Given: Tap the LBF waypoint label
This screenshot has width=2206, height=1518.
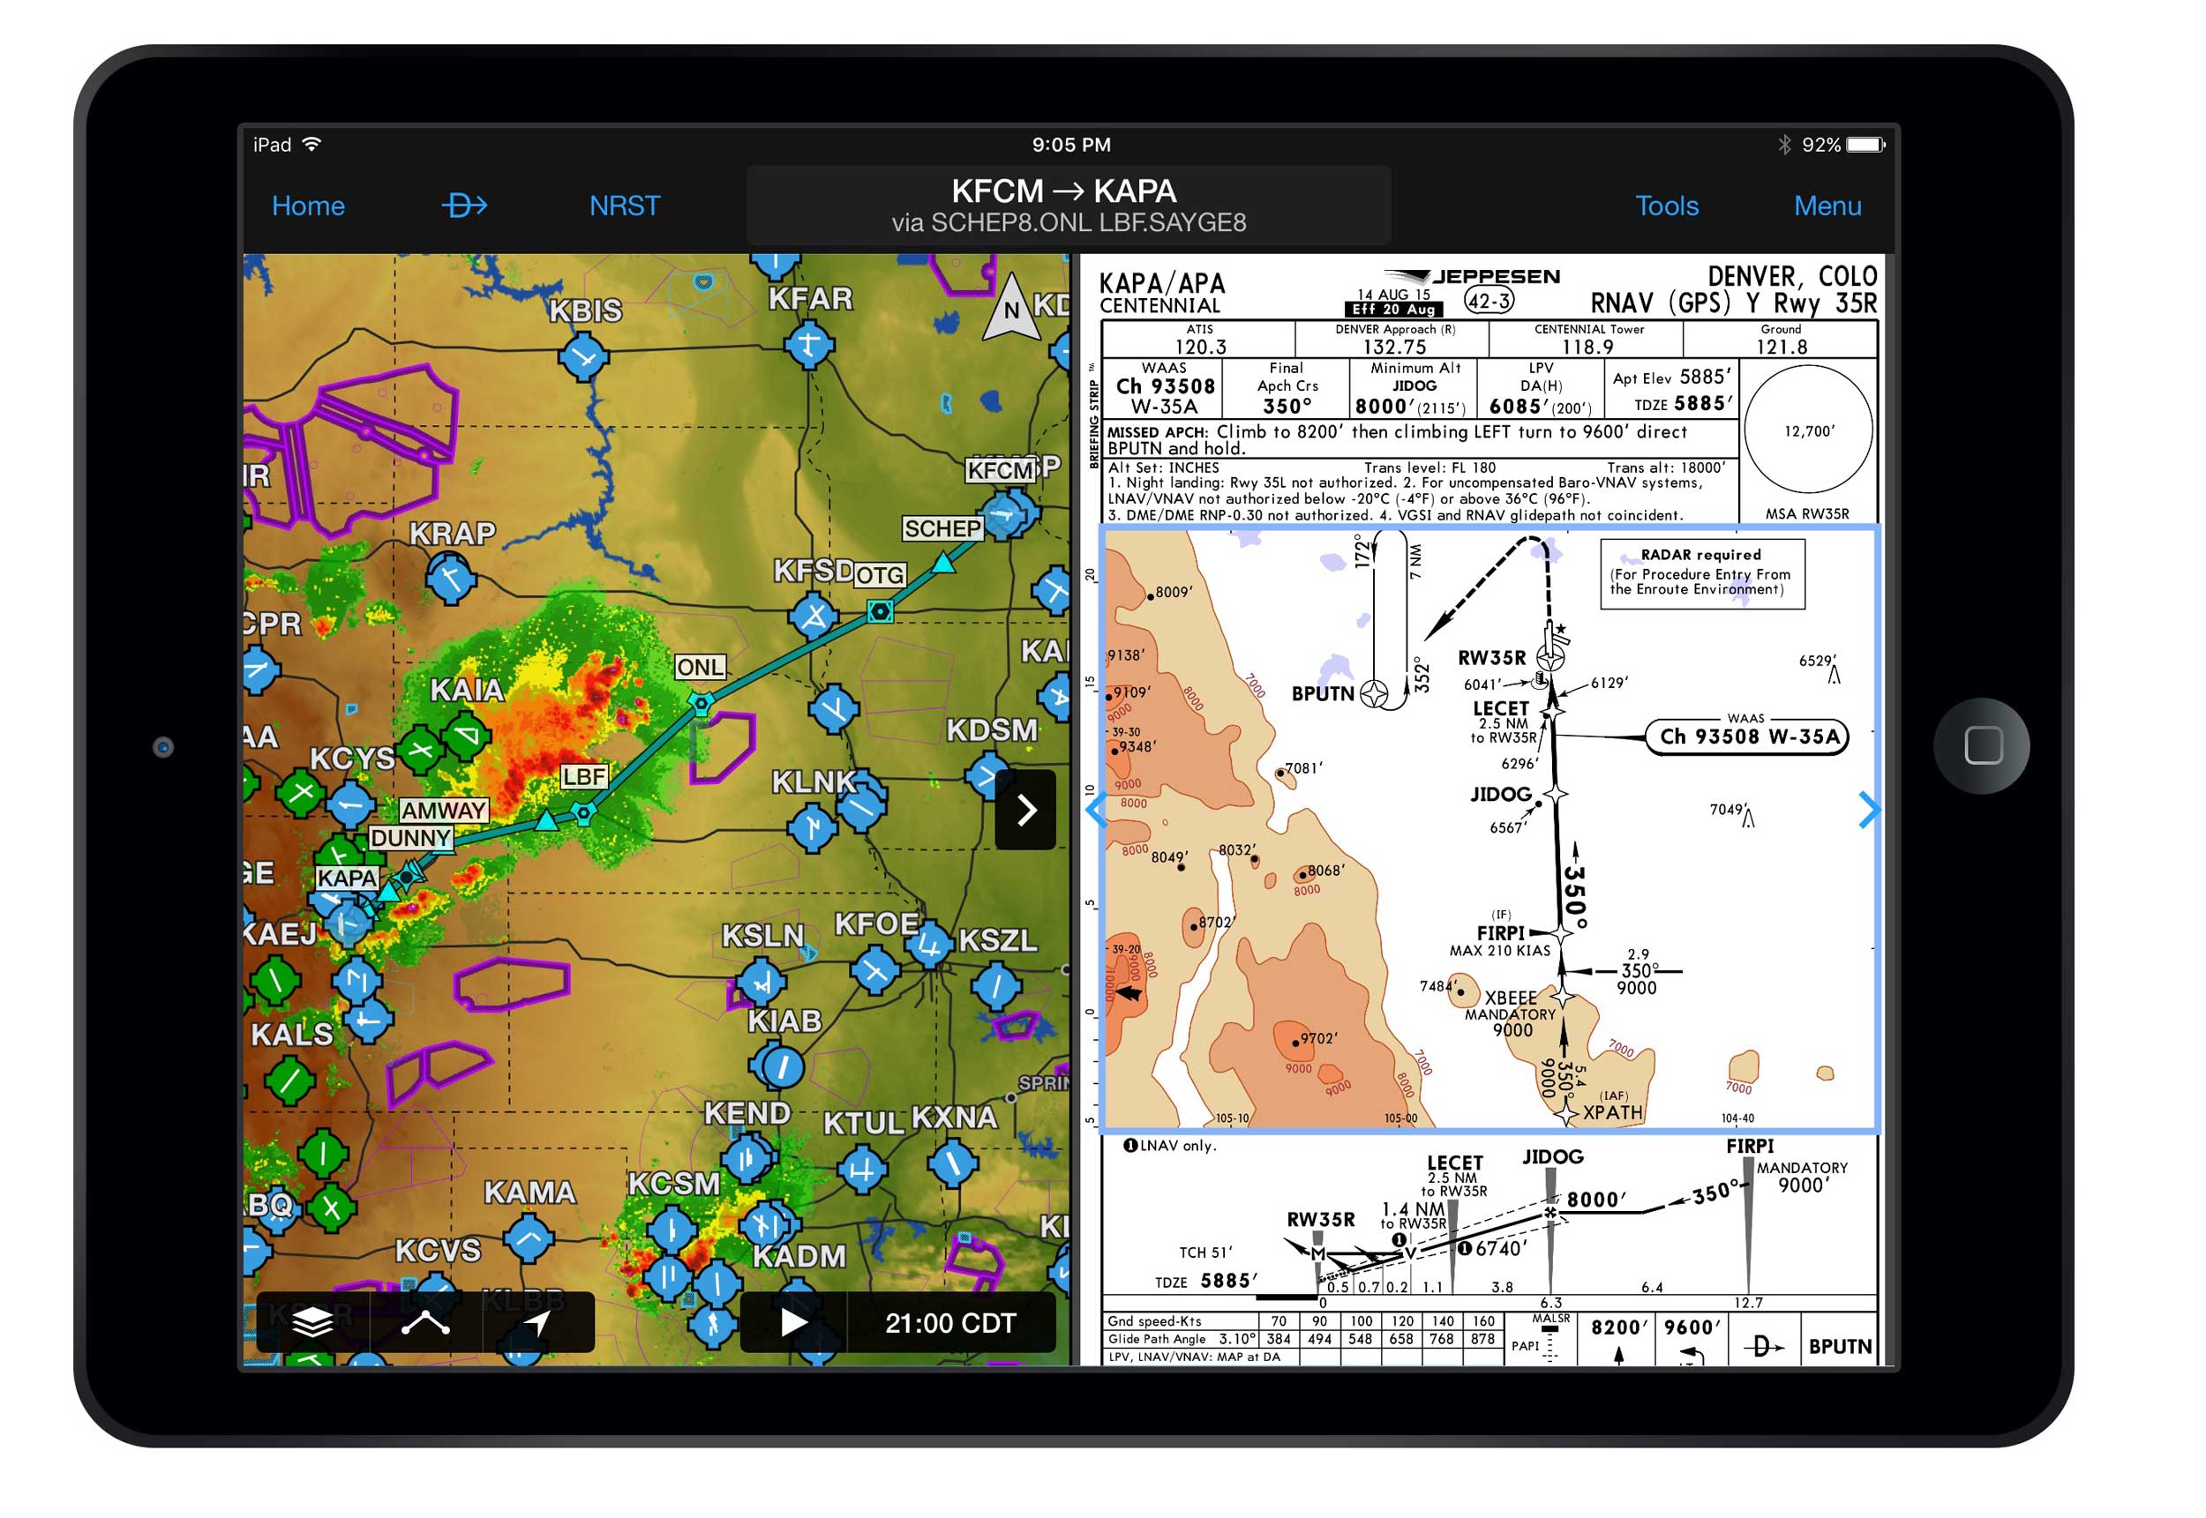Looking at the screenshot, I should click(x=583, y=776).
